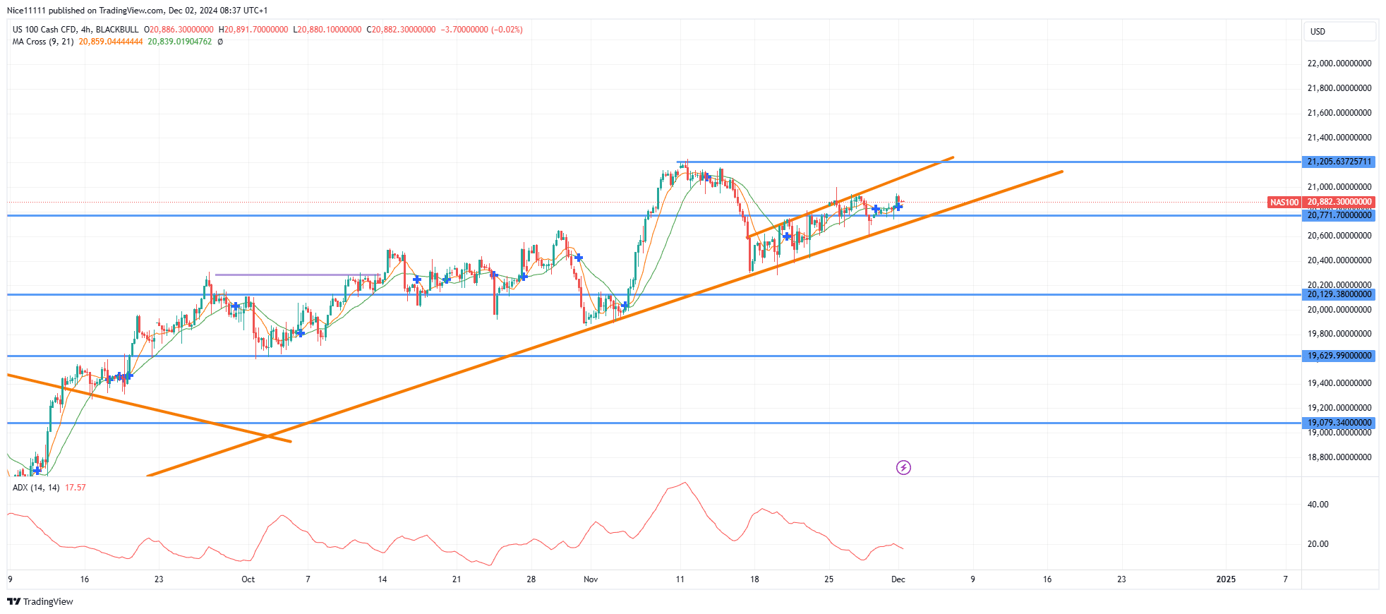This screenshot has width=1386, height=614.
Task: Click the 22,000.00000000 price axis tick
Action: pyautogui.click(x=1339, y=64)
